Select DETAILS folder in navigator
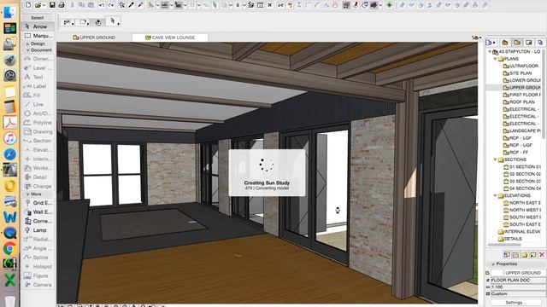Screen dimensions: 547x307 click(x=510, y=239)
